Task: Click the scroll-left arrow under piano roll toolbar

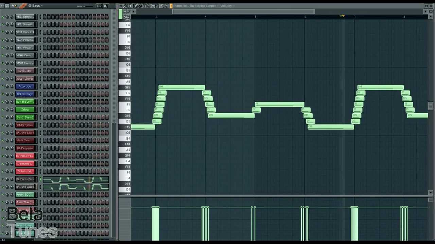Action: coord(133,12)
